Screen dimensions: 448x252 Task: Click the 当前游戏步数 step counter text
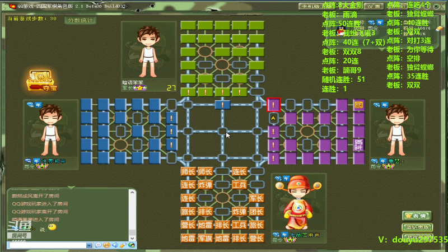point(32,18)
